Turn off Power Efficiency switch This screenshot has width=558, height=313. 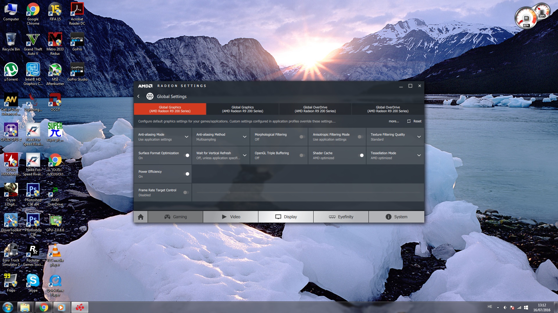(x=186, y=174)
